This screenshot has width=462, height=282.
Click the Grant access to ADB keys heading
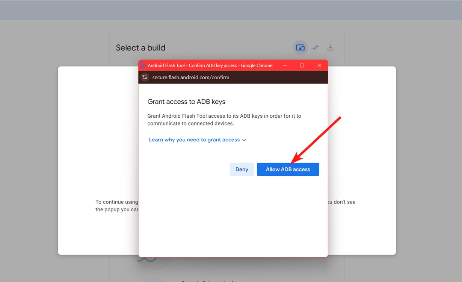pyautogui.click(x=186, y=102)
